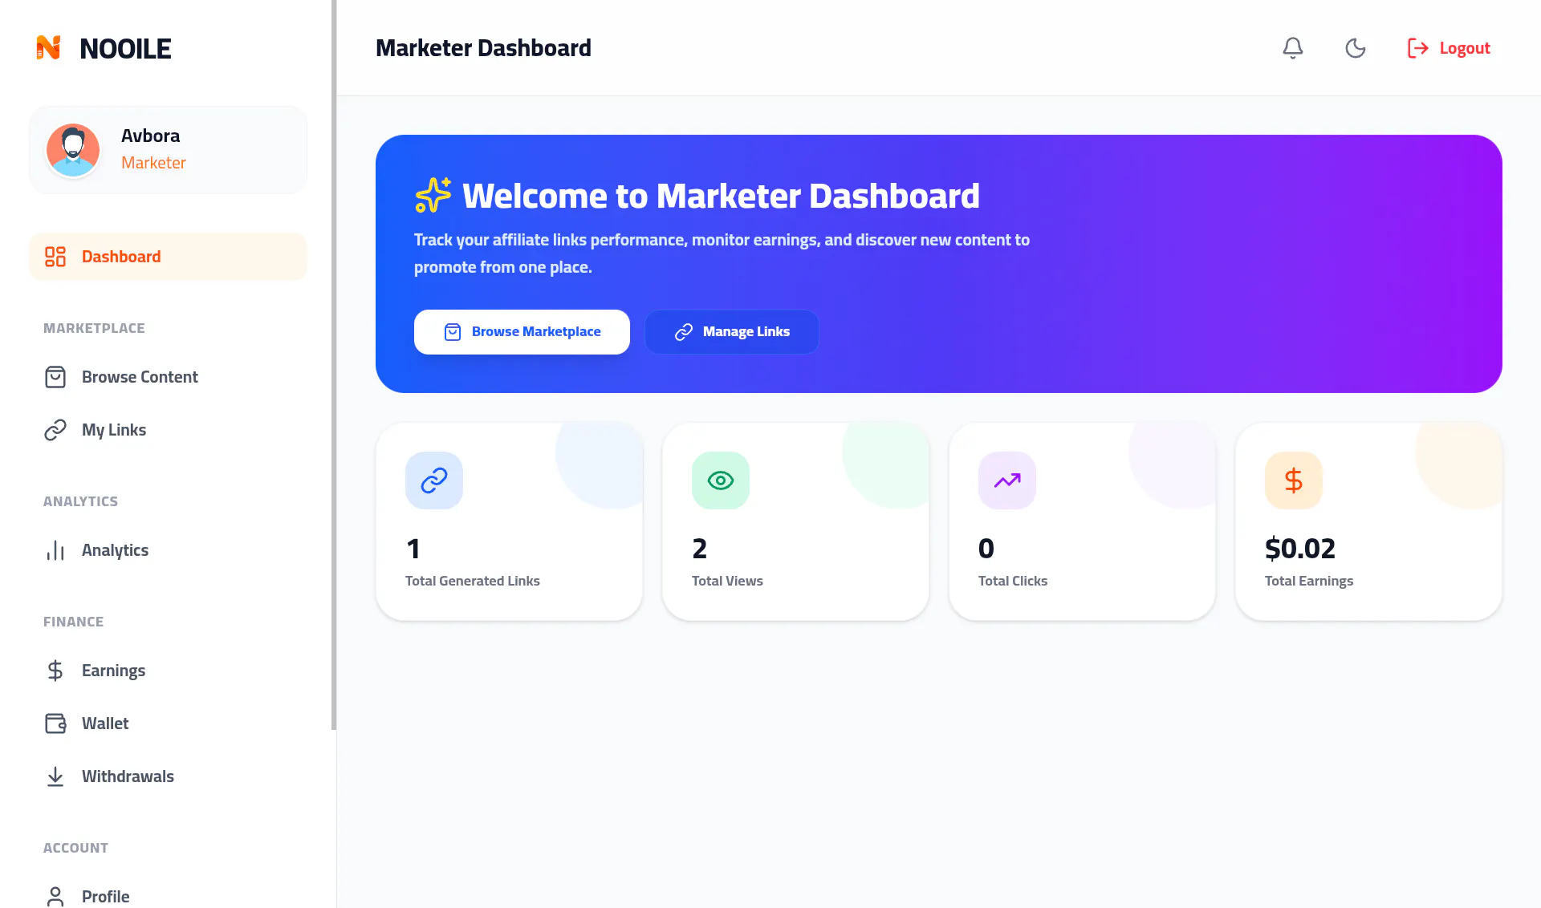Click the sparkle icon beside the welcome heading
The height and width of the screenshot is (908, 1541).
coord(433,195)
